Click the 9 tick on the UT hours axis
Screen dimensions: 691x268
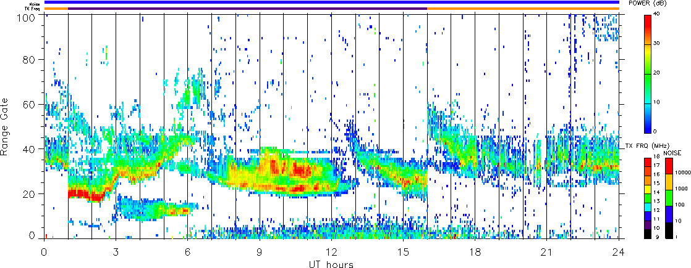tap(260, 252)
